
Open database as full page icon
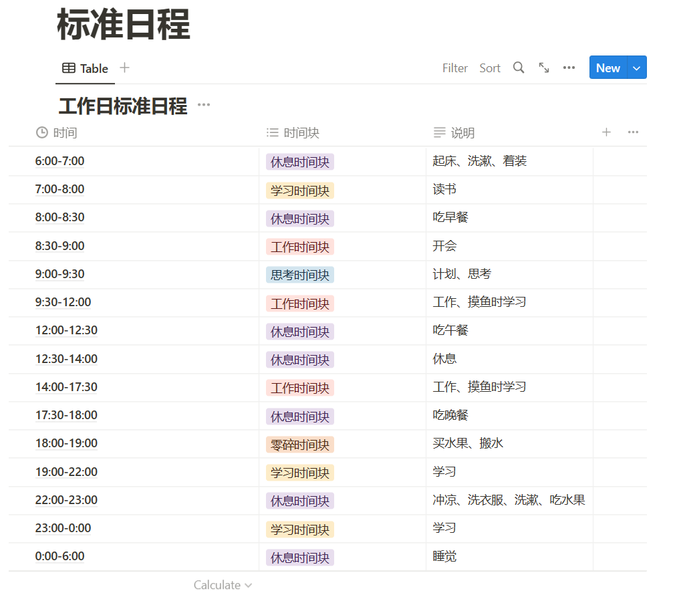click(544, 68)
